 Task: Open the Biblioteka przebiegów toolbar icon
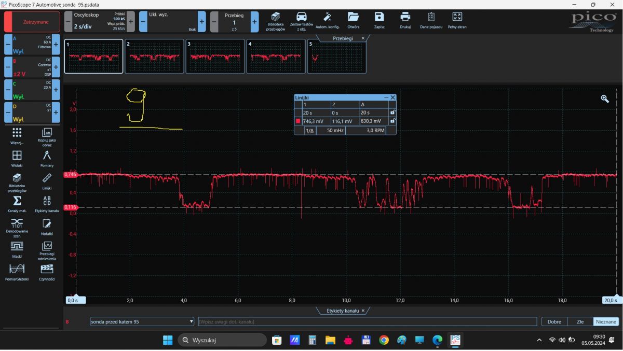click(x=276, y=18)
